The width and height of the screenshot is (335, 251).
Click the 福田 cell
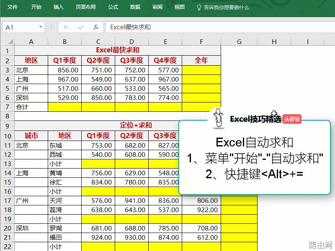tap(65, 237)
